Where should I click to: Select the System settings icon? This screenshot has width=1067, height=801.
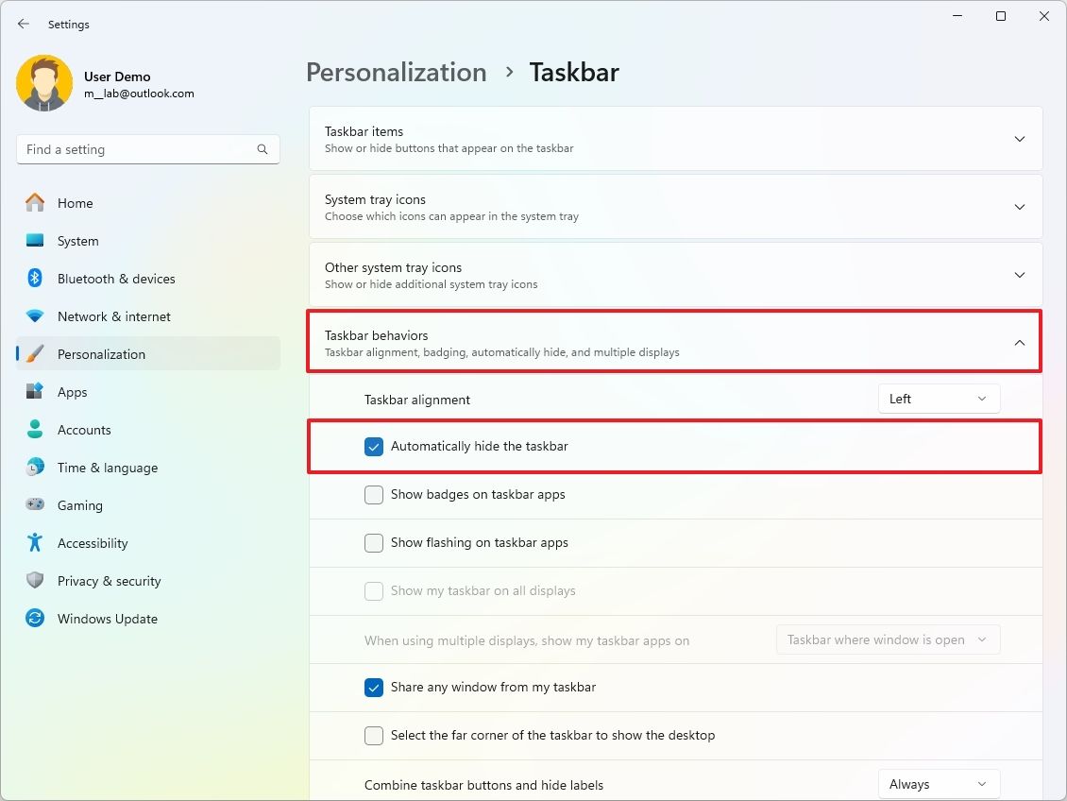[x=34, y=241]
